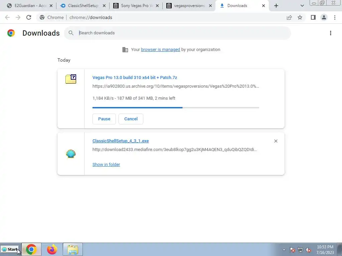This screenshot has width=342, height=256.
Task: Click the Today date heading
Action: click(64, 60)
